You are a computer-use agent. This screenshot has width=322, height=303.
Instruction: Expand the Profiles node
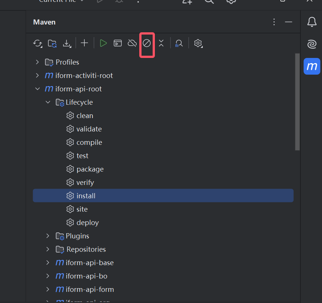(37, 62)
